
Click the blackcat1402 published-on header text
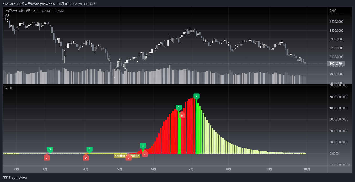[49, 4]
